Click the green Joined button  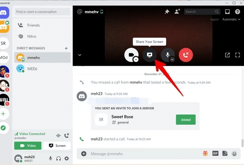(x=186, y=120)
